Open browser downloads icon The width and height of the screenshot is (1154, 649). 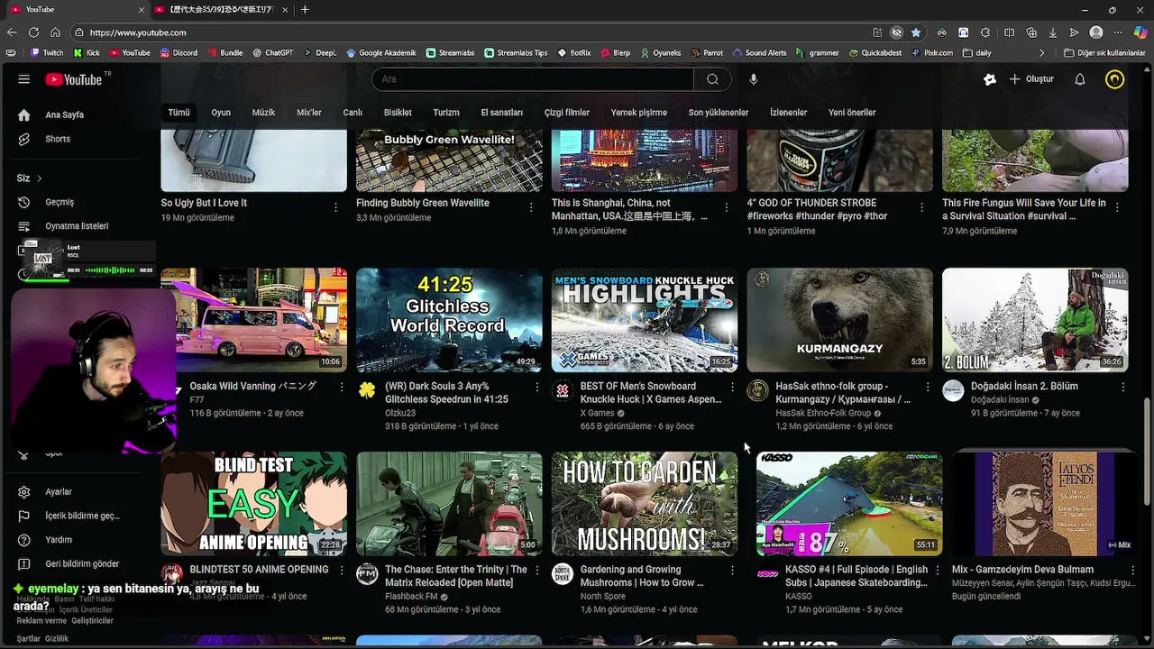(x=1052, y=32)
